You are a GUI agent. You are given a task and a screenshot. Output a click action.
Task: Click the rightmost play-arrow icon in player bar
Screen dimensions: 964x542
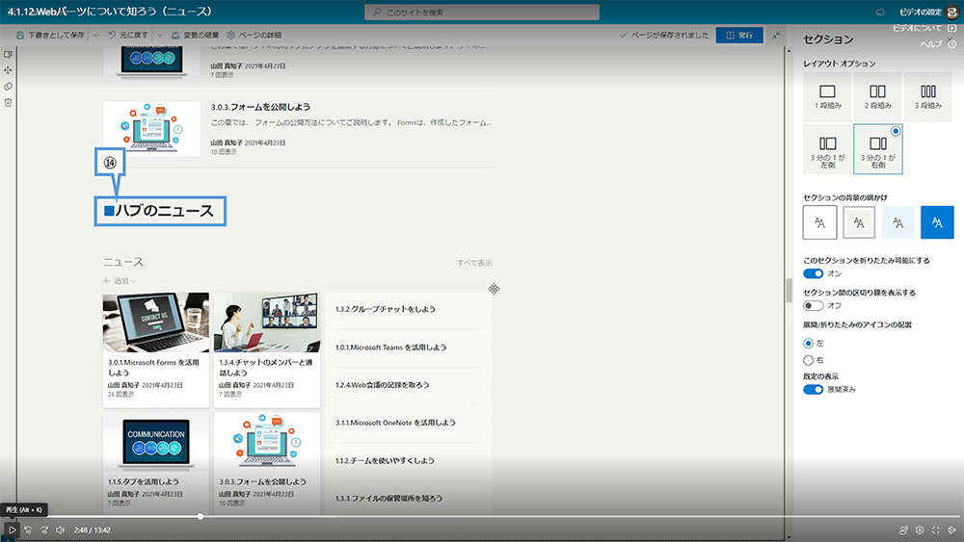(951, 529)
